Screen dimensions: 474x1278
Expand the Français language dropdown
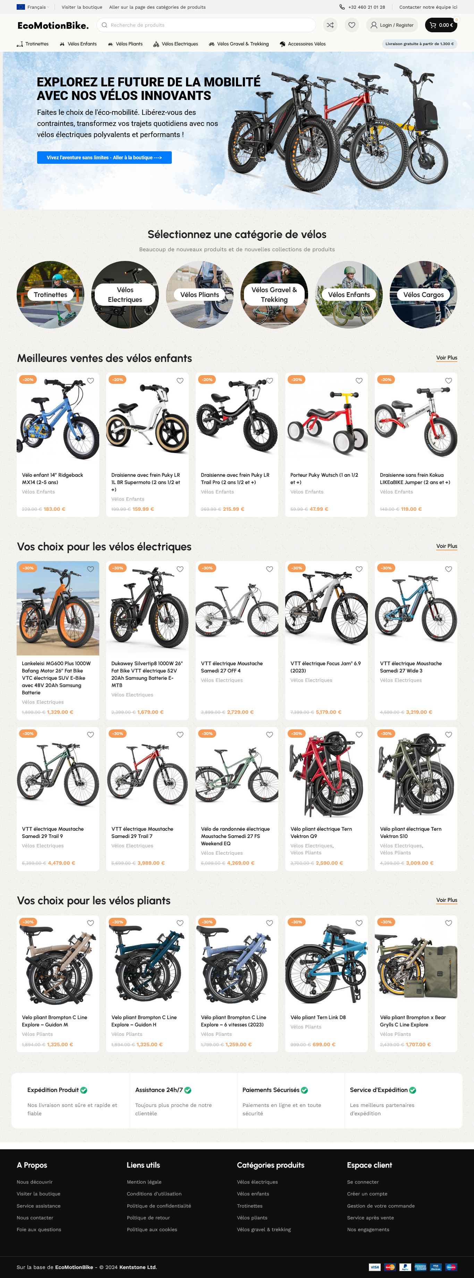[33, 7]
